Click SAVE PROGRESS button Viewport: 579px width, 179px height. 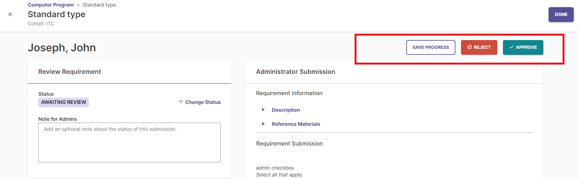(431, 47)
